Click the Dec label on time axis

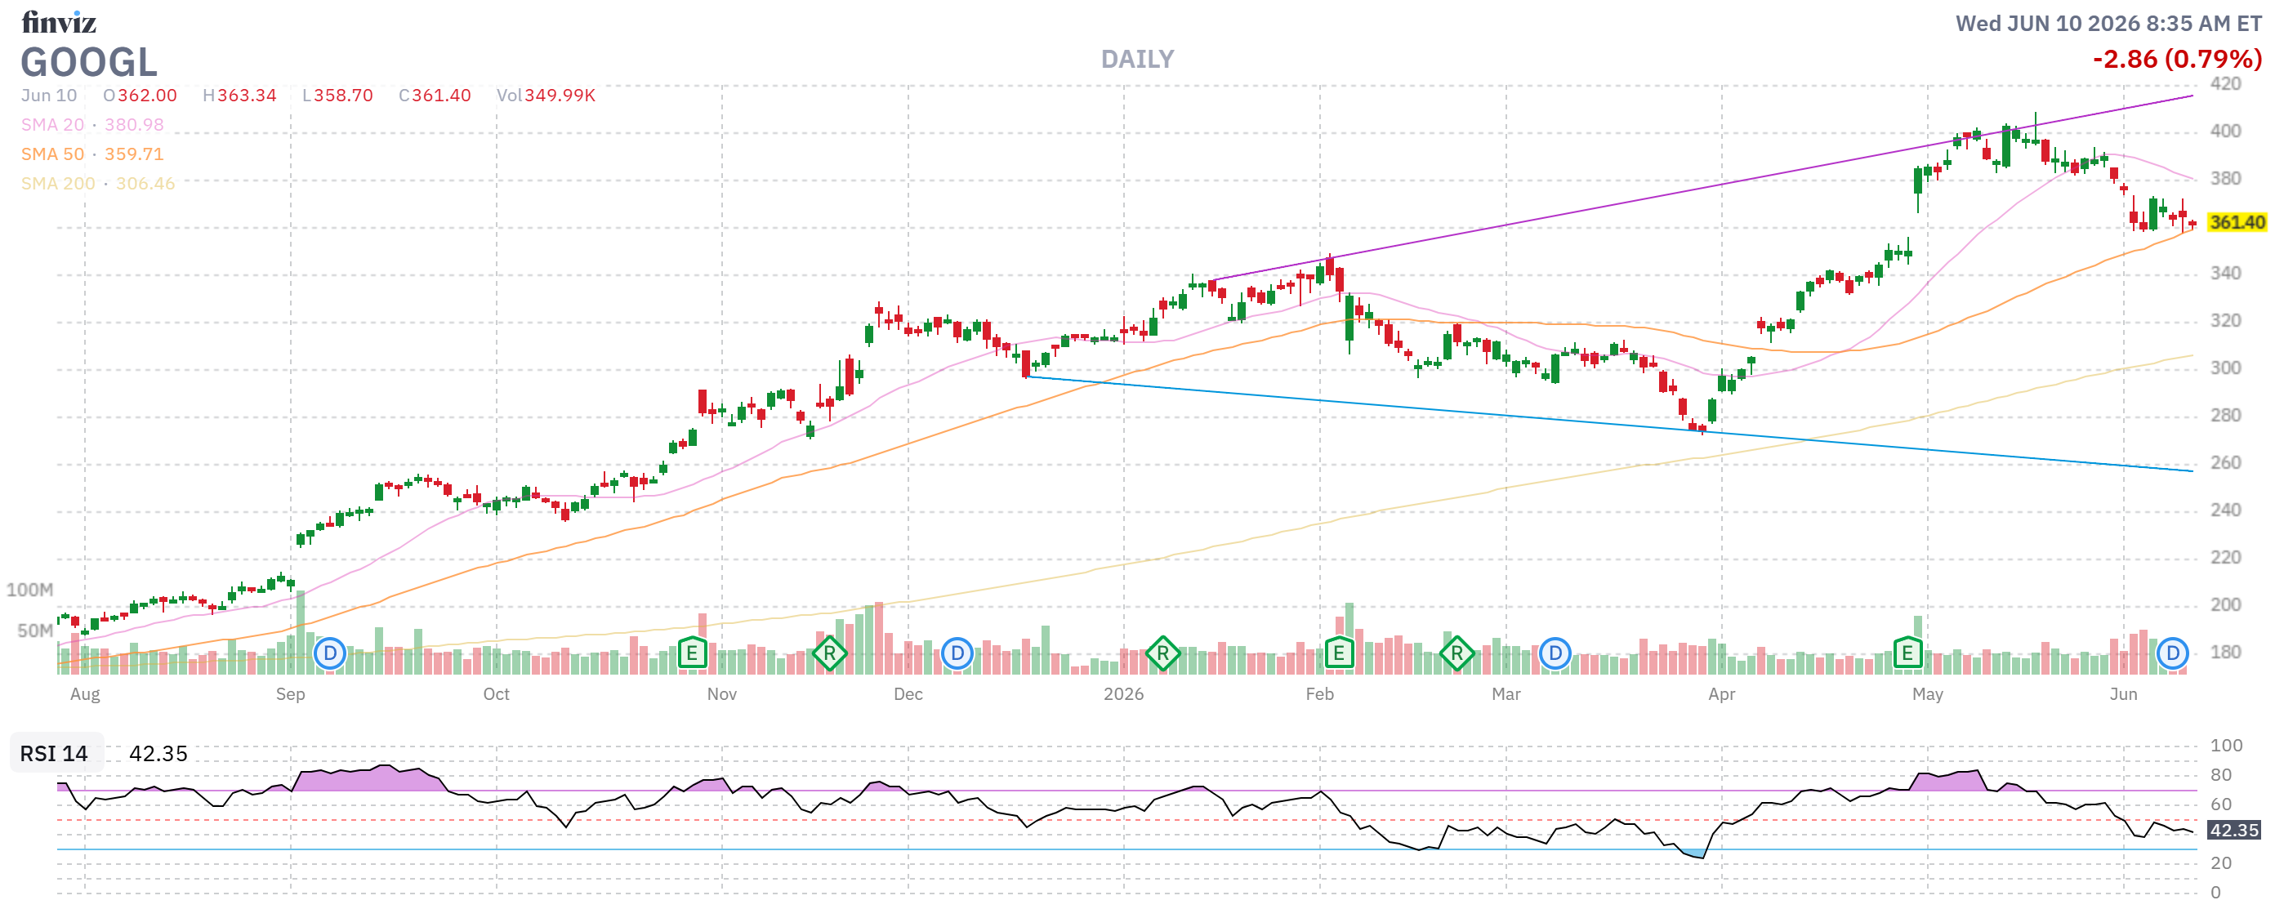pyautogui.click(x=908, y=694)
